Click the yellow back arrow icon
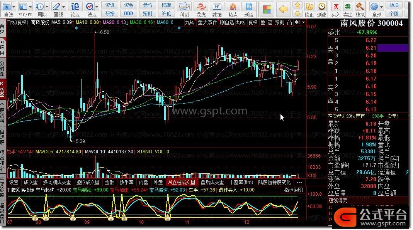The width and height of the screenshot is (413, 230). 284,9
